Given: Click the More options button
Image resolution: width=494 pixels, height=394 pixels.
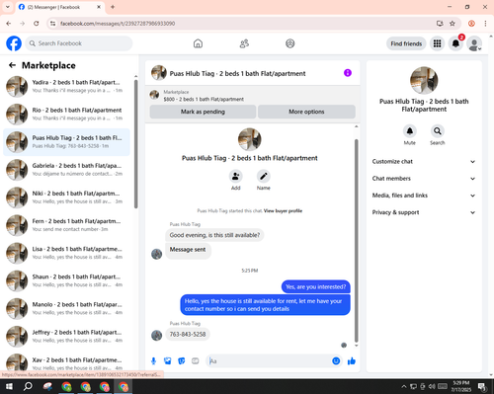Looking at the screenshot, I should pos(306,112).
